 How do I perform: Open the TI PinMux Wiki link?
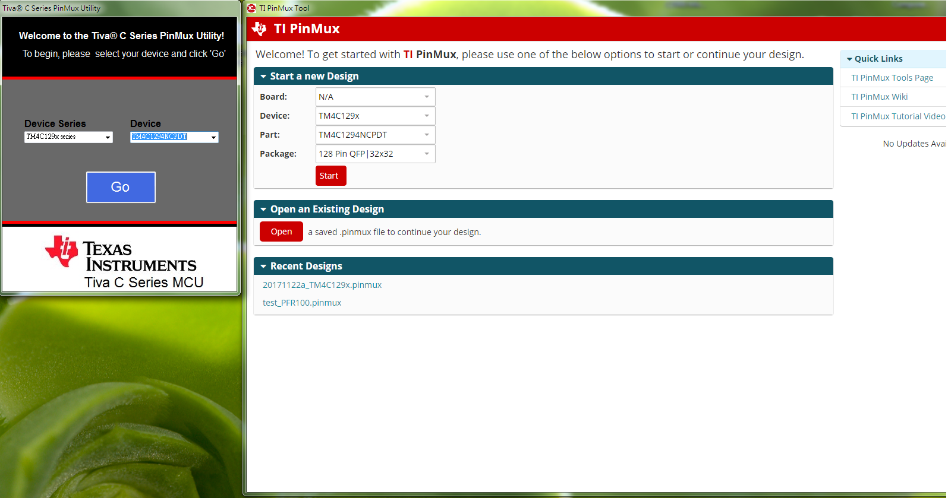(880, 97)
